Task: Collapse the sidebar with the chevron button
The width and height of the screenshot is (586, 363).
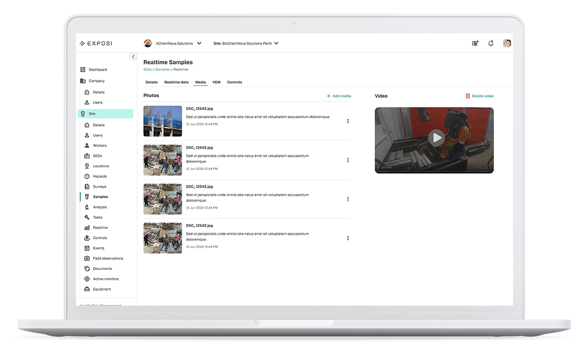Action: pyautogui.click(x=133, y=57)
